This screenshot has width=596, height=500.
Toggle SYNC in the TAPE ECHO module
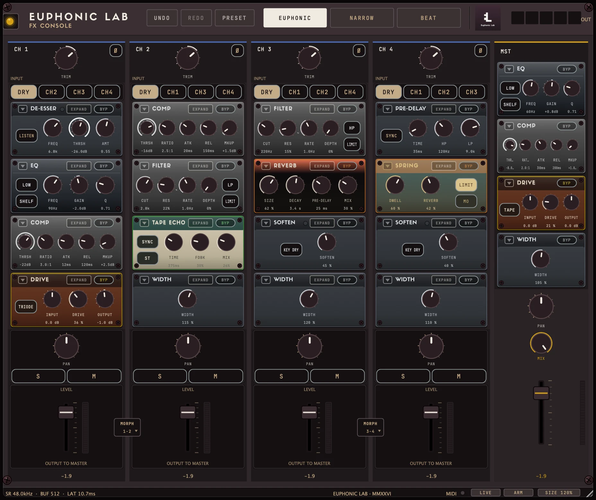(147, 242)
